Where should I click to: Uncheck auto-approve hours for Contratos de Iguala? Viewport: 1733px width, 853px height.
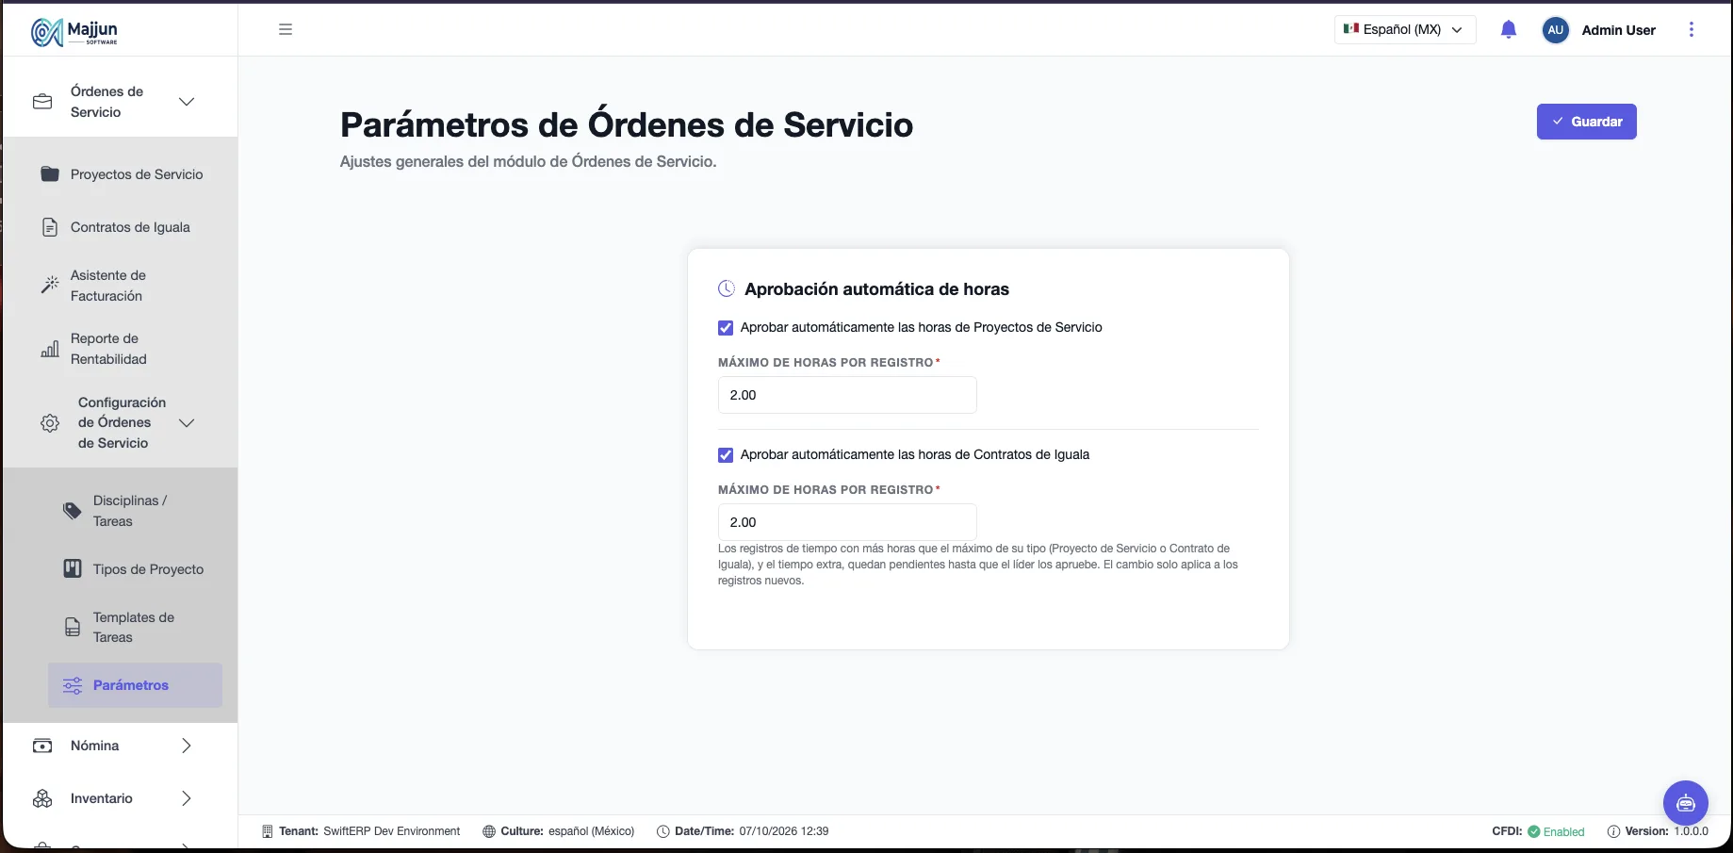[726, 455]
